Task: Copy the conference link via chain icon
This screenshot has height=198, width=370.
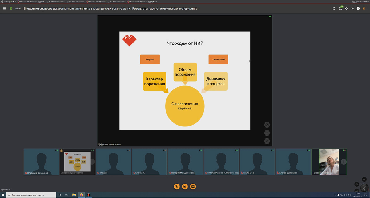Action: (352, 9)
